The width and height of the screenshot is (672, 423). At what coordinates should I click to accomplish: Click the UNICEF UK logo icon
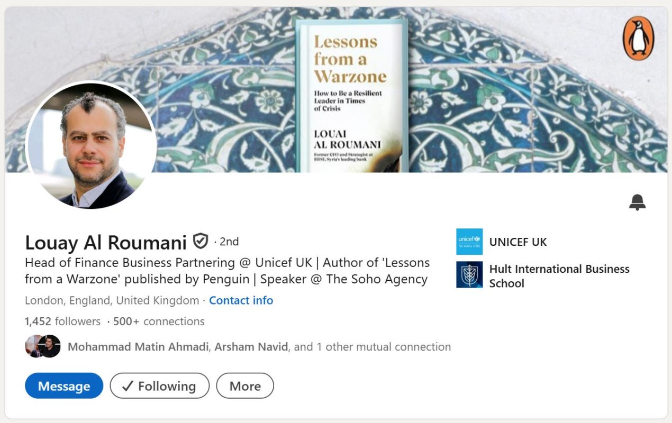click(x=469, y=242)
